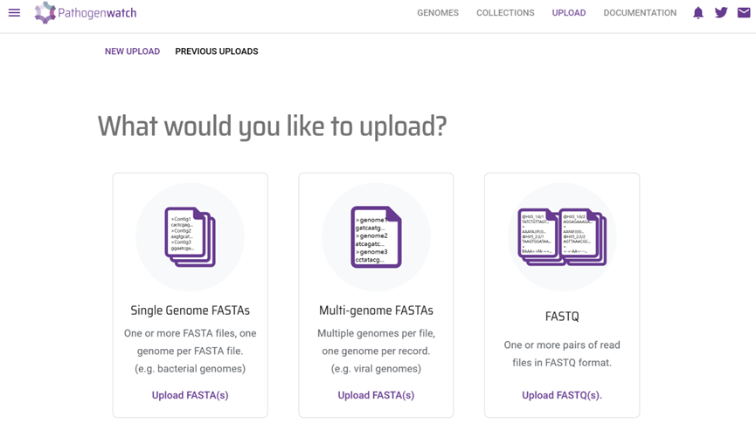The image size is (756, 423).
Task: Select the FASTQ paired reads icon
Action: pos(562,236)
